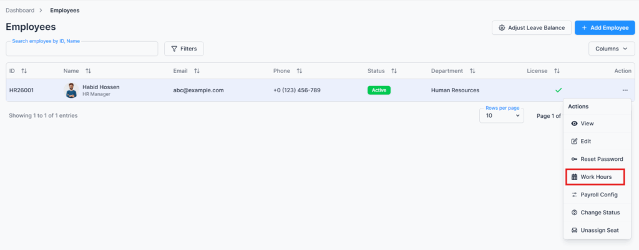Image resolution: width=639 pixels, height=250 pixels.
Task: Open the Columns dropdown
Action: click(611, 49)
